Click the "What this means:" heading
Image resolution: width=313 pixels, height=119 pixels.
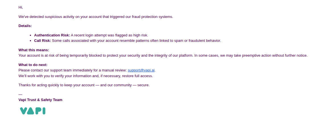pos(34,50)
